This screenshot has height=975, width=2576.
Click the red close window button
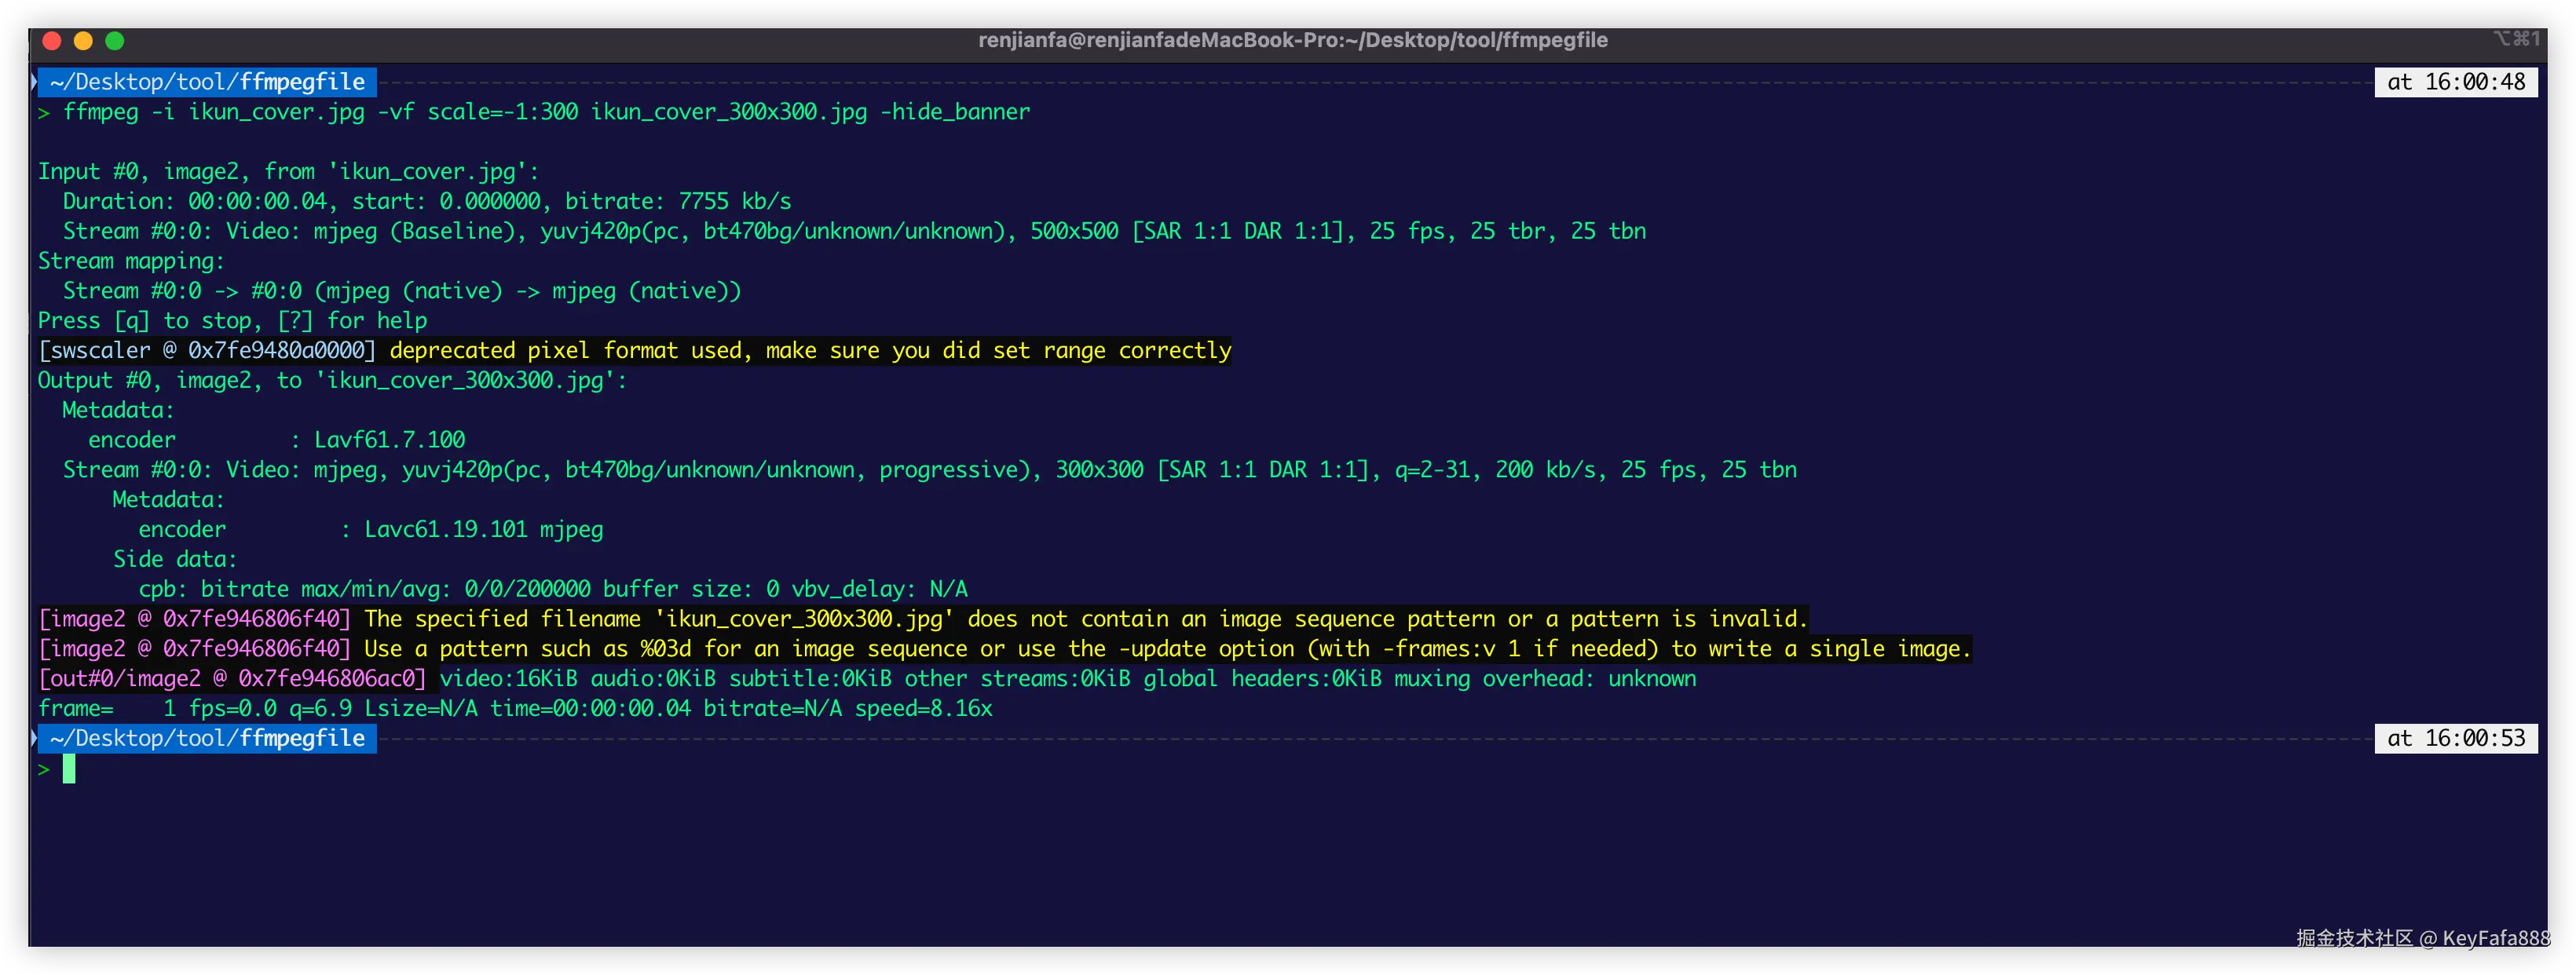point(52,41)
